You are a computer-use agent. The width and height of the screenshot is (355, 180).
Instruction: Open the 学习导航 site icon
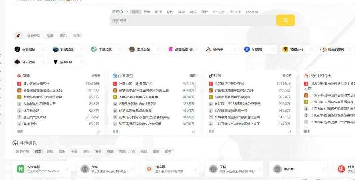coord(132,49)
